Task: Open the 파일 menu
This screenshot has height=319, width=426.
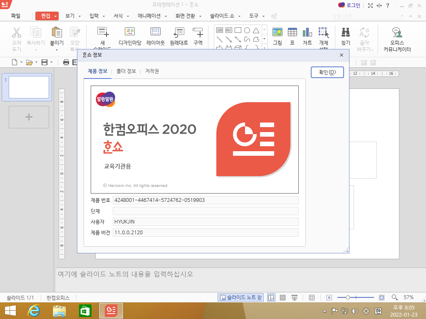Action: (16, 16)
